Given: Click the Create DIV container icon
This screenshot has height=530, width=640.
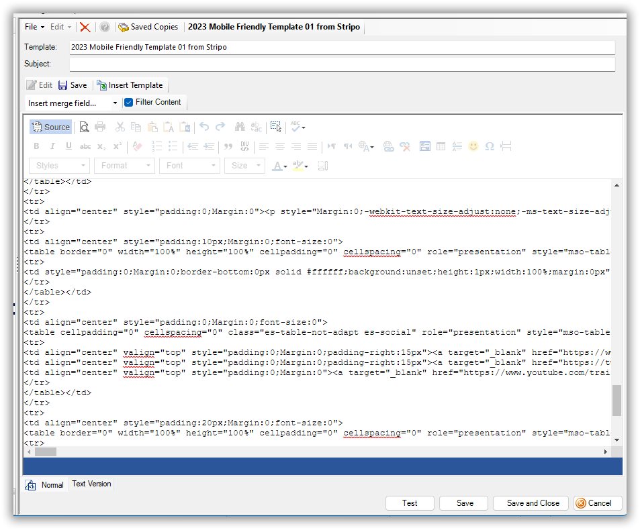Looking at the screenshot, I should tap(244, 146).
